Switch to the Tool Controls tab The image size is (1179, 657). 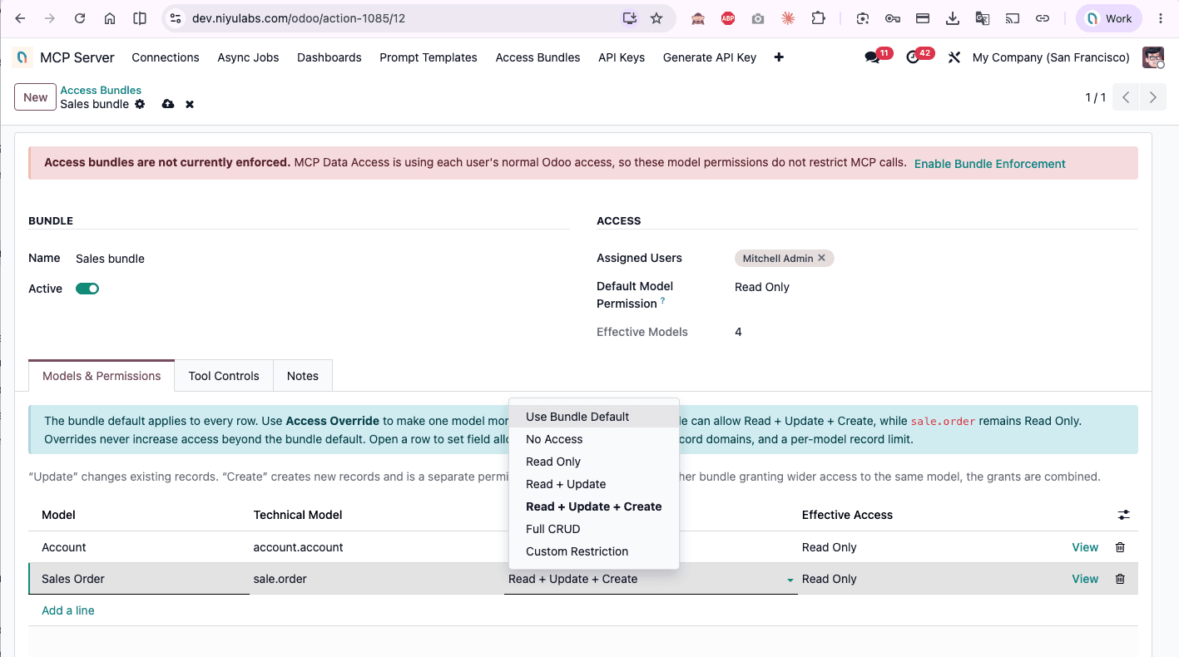(224, 376)
